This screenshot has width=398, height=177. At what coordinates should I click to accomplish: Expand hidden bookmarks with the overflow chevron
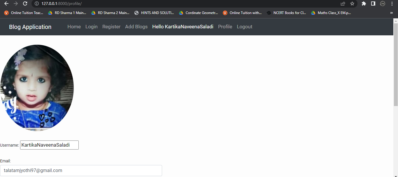pyautogui.click(x=391, y=13)
